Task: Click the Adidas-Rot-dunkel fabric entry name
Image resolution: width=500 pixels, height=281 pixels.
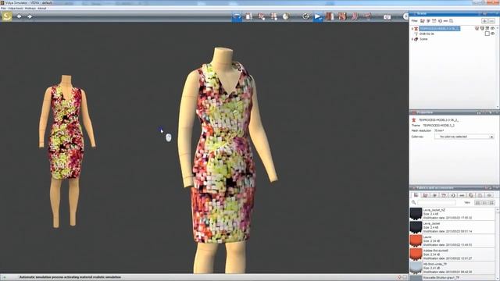Action: [436, 251]
